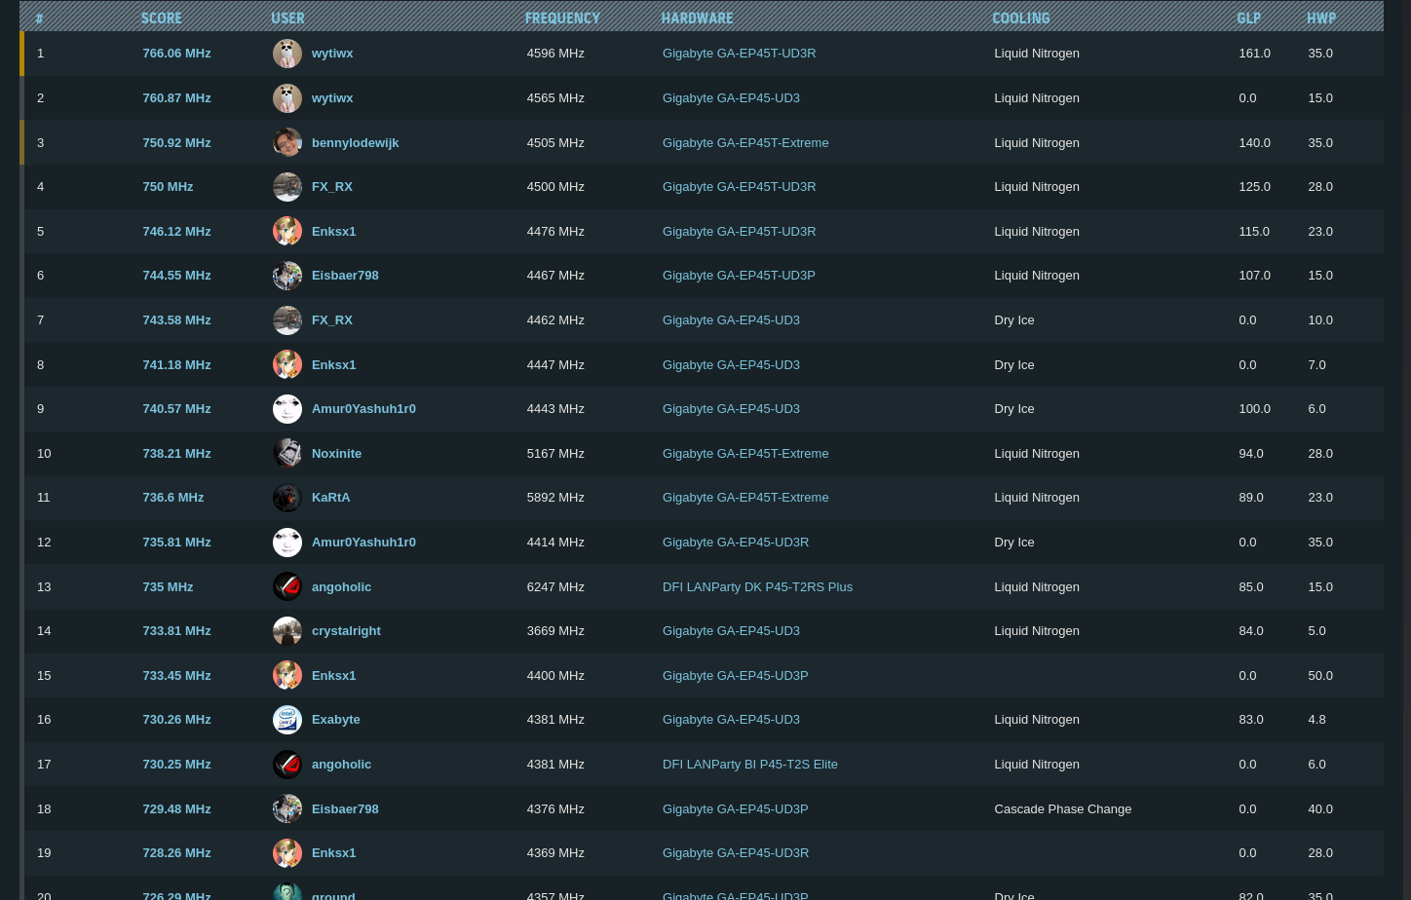Viewport: 1411px width, 900px height.
Task: Open DFI LANParty DK P45-T2RS Plus link
Action: [757, 587]
